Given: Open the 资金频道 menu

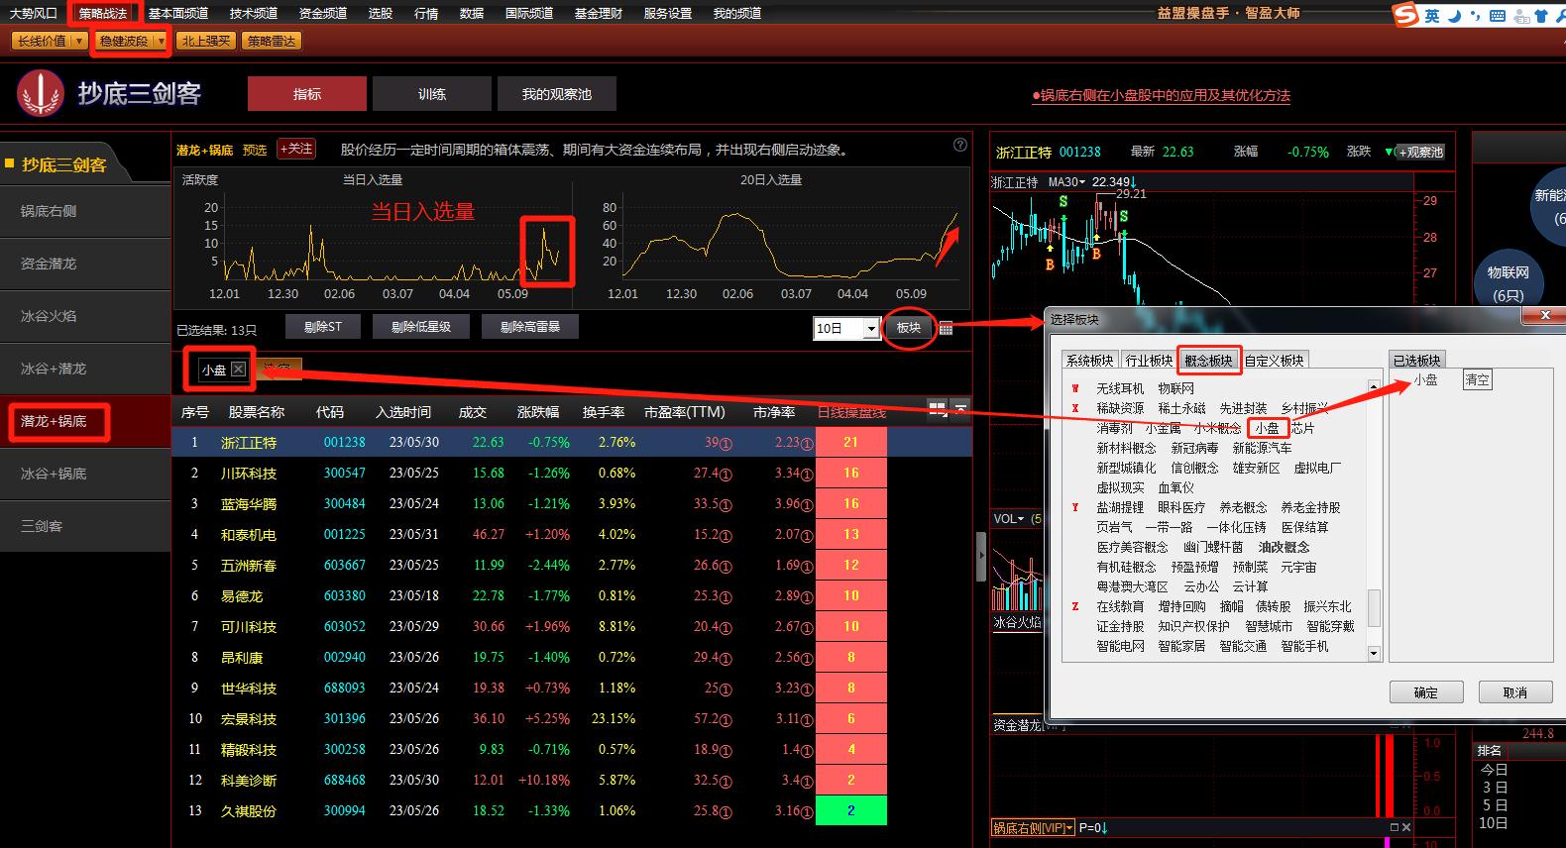Looking at the screenshot, I should pyautogui.click(x=322, y=13).
